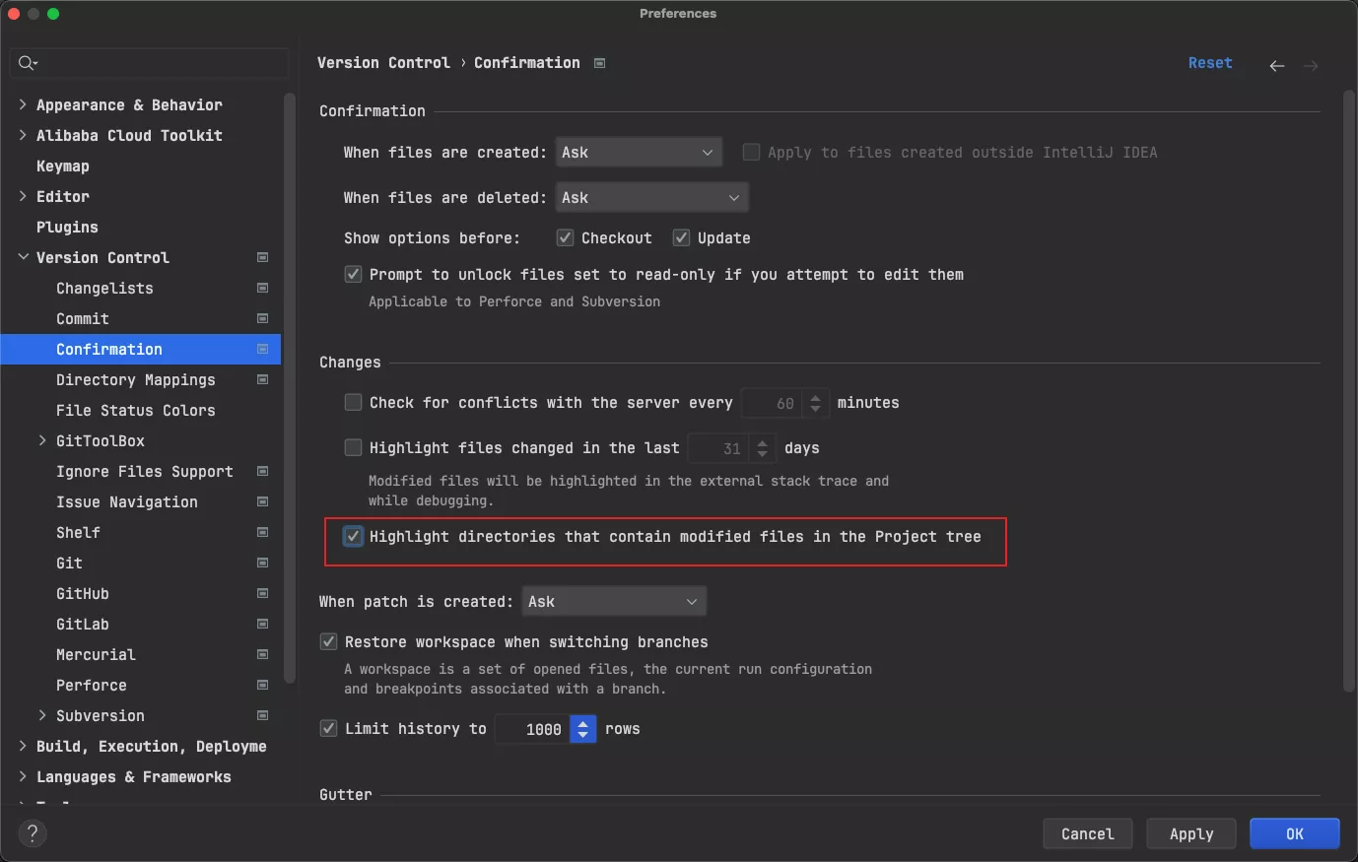Expand the Appearance & Behavior section
The height and width of the screenshot is (862, 1358).
coord(23,104)
